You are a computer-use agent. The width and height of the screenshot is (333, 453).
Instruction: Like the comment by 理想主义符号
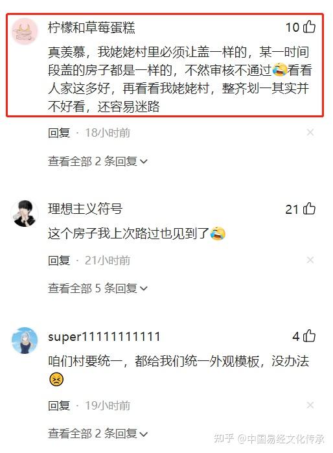(x=309, y=209)
